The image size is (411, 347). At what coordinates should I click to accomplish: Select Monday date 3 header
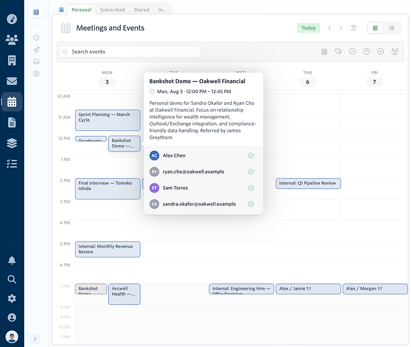107,82
